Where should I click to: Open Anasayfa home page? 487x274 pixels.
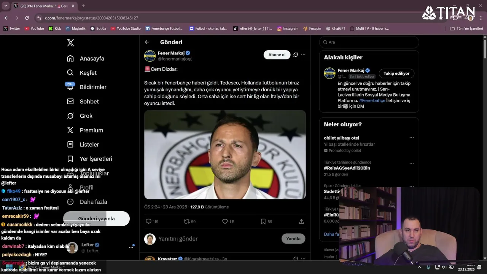(x=86, y=59)
